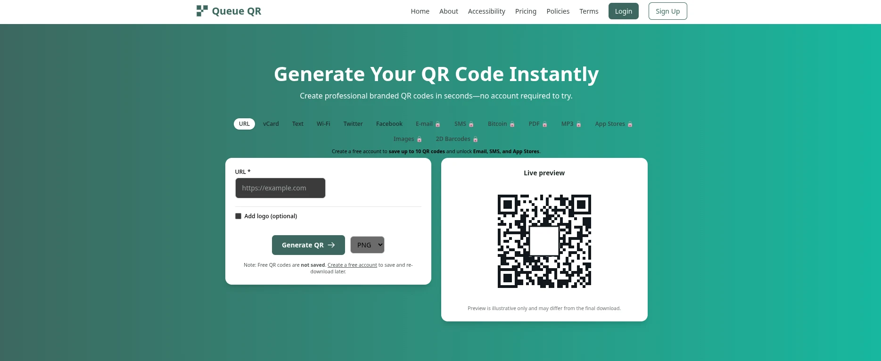The height and width of the screenshot is (361, 881).
Task: Click the lock icon beside MP3
Action: click(x=578, y=124)
